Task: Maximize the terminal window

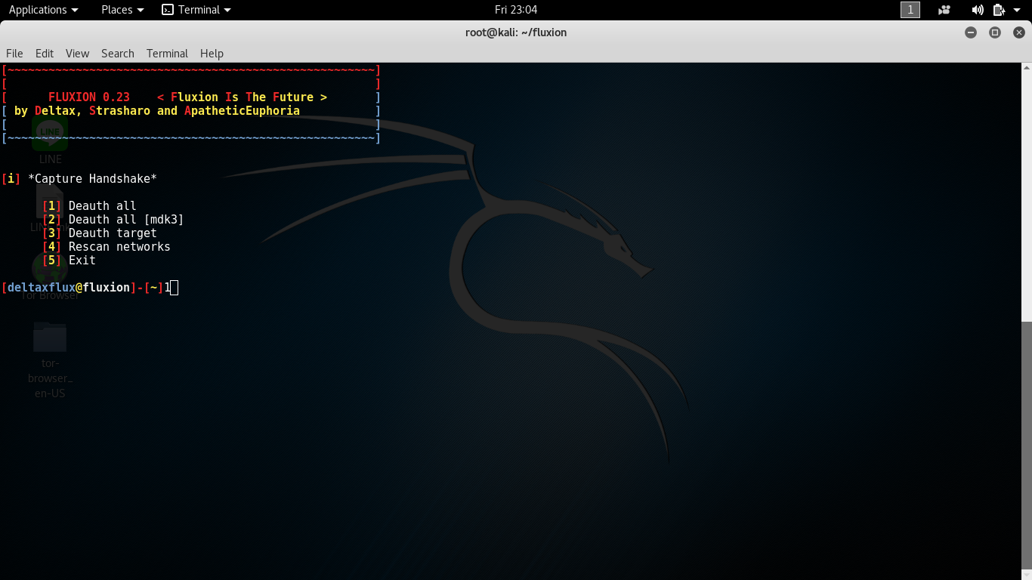Action: (x=995, y=32)
